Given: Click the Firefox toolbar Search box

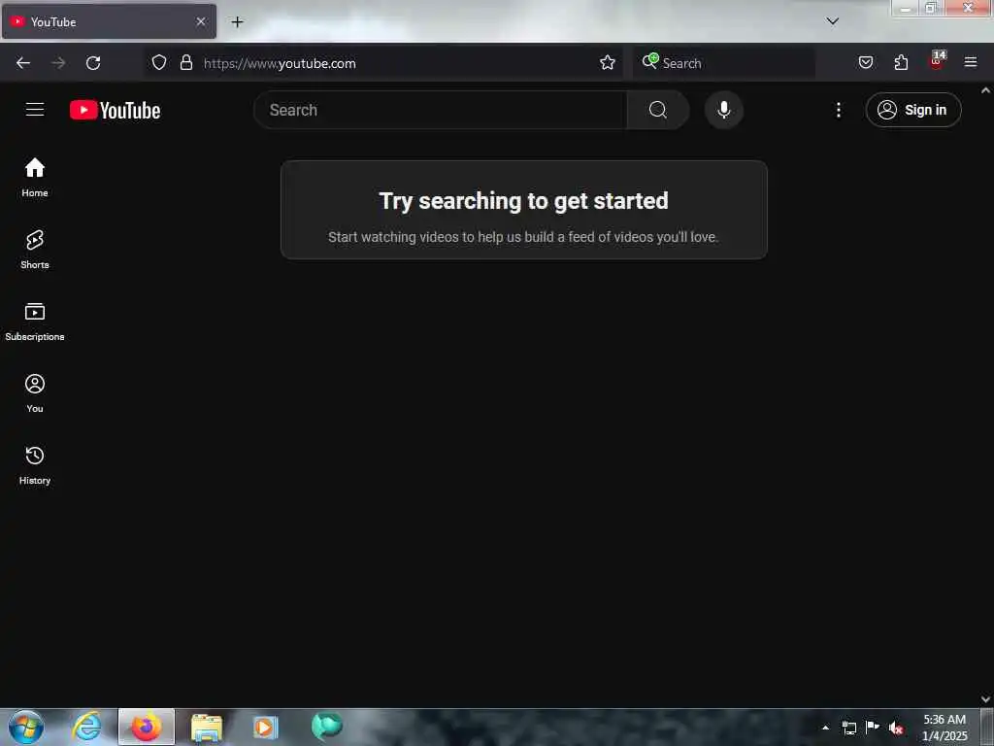Looking at the screenshot, I should point(723,63).
